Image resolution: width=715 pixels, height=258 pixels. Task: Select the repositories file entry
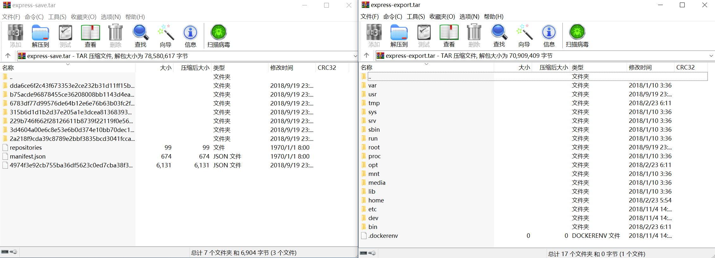pyautogui.click(x=26, y=147)
